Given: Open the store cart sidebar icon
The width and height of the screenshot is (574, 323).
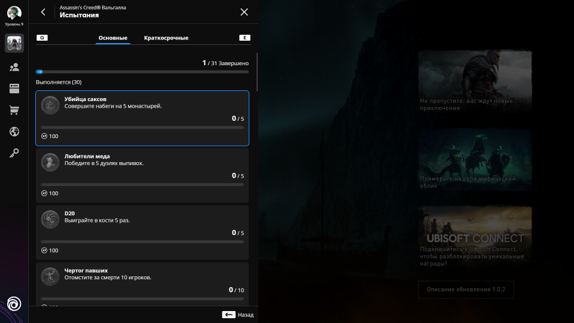Looking at the screenshot, I should (x=14, y=110).
